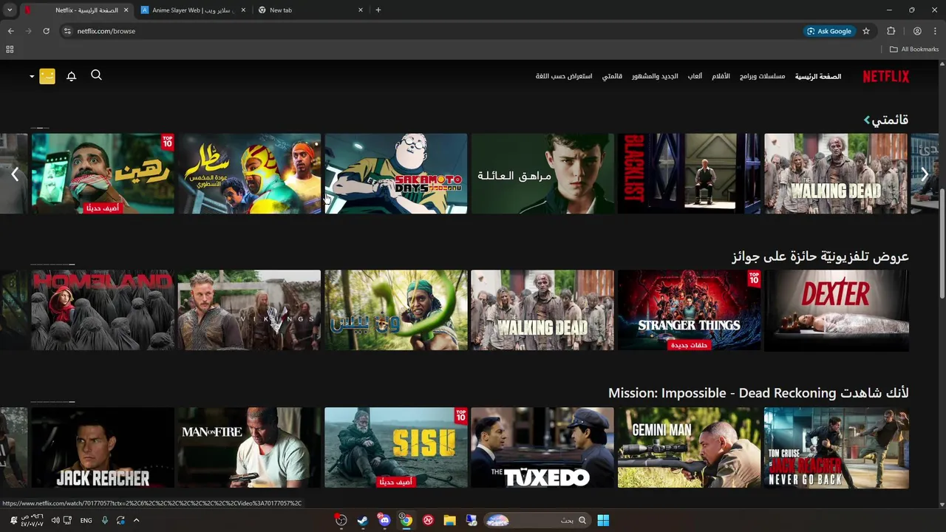Open the One Piece thumbnail
This screenshot has width=946, height=532.
tap(396, 310)
